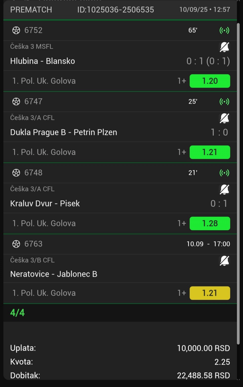
Task: Toggle notification bell for Neratovice - Jablonec B
Action: (x=224, y=261)
